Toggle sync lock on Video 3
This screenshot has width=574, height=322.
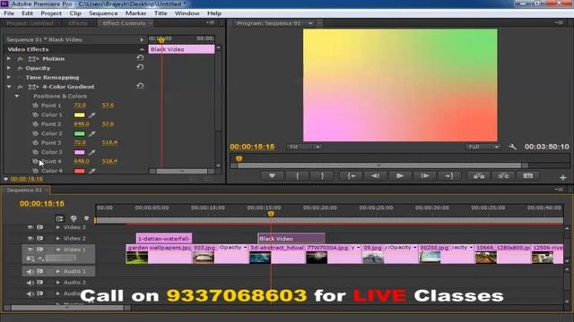tap(39, 227)
